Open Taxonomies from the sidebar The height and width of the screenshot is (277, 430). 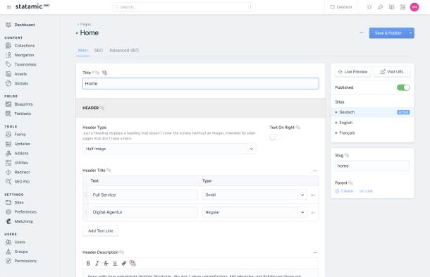pyautogui.click(x=21, y=64)
